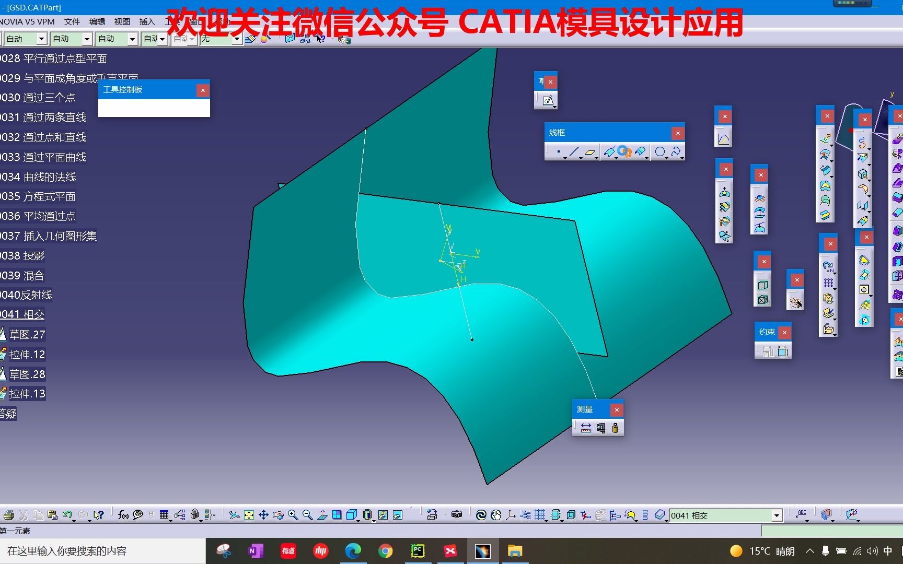The image size is (903, 564).
Task: Select tree item 0035 方程式平面
Action: click(38, 196)
